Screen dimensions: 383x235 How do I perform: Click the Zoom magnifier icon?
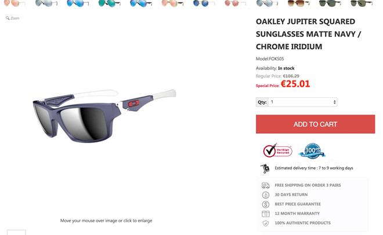pyautogui.click(x=8, y=18)
